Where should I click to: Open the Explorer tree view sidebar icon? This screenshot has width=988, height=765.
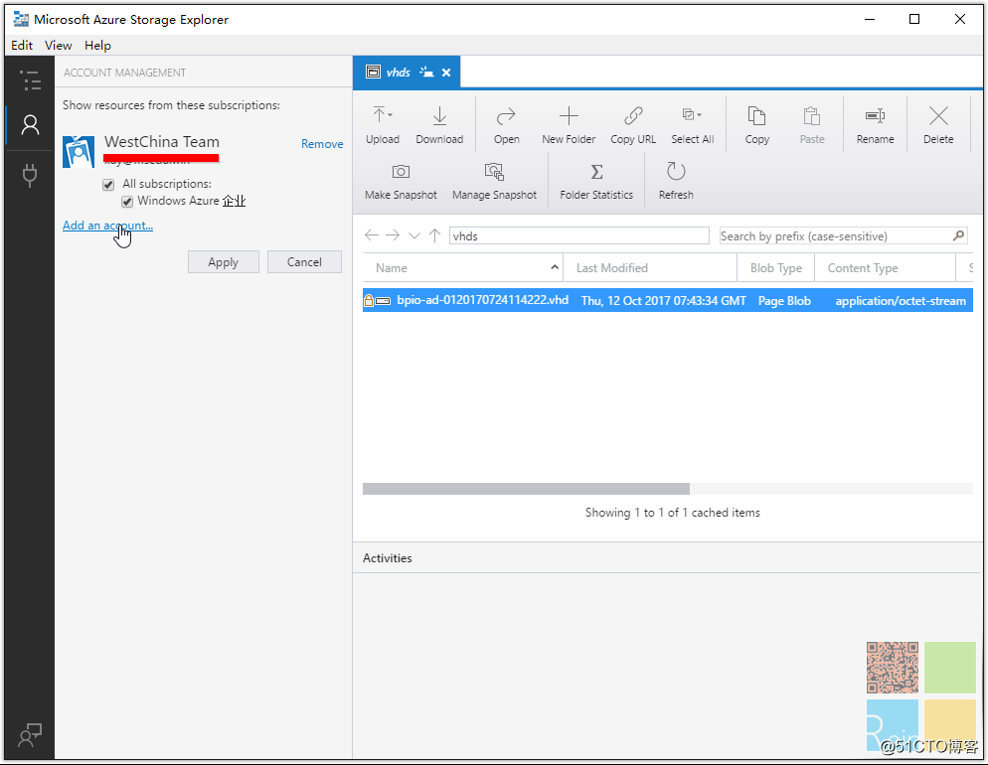[30, 80]
